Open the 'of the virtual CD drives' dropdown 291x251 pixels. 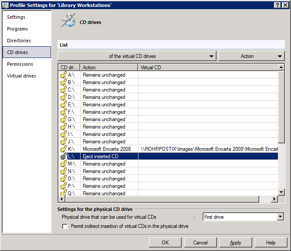click(137, 56)
